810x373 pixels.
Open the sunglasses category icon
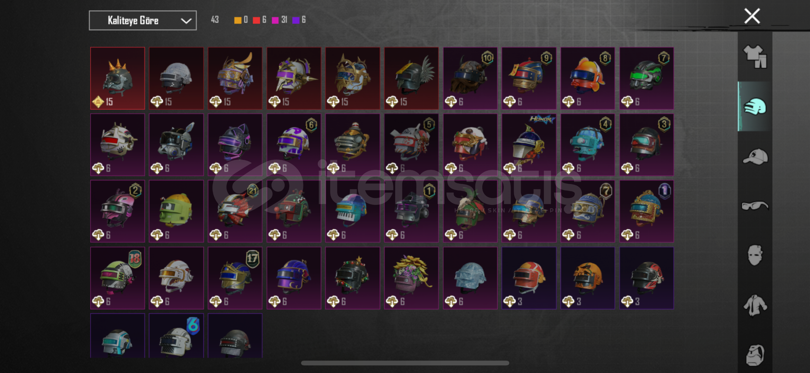[x=755, y=206]
